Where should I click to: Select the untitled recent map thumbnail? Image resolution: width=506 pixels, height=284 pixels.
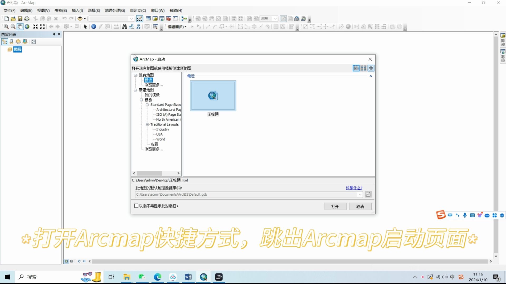pyautogui.click(x=213, y=96)
